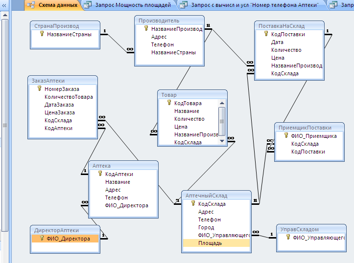The width and height of the screenshot is (354, 263).
Task: Expand the navigation pane with double chevron
Action: pos(4,5)
